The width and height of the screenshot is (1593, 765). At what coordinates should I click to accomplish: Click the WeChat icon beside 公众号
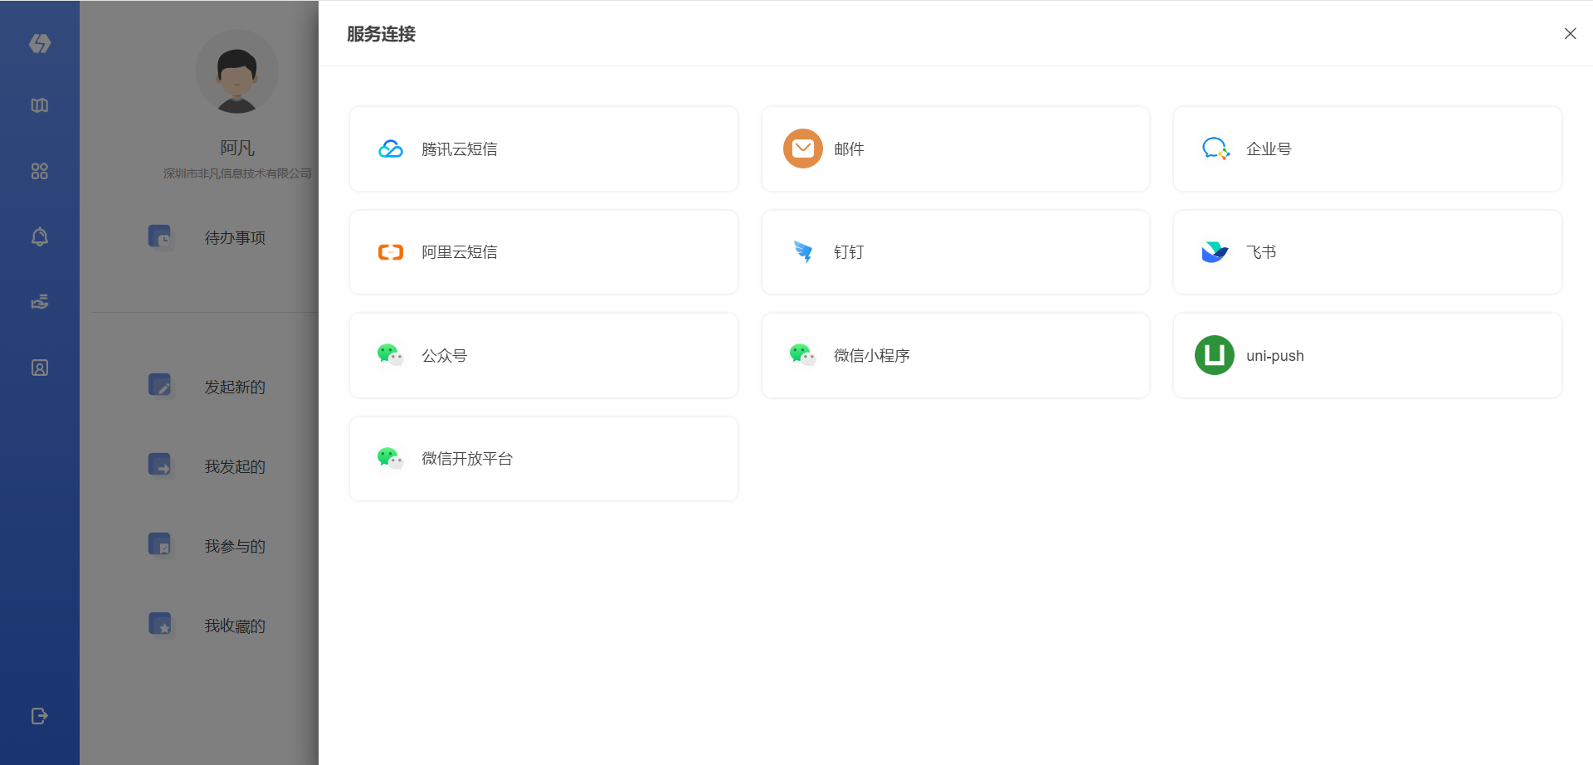(390, 355)
